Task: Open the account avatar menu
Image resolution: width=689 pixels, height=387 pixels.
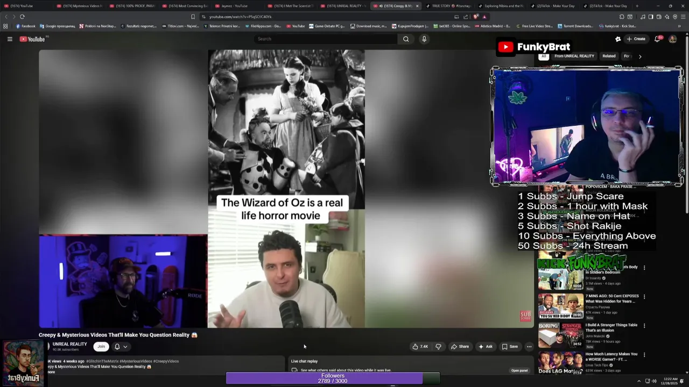Action: 672,39
